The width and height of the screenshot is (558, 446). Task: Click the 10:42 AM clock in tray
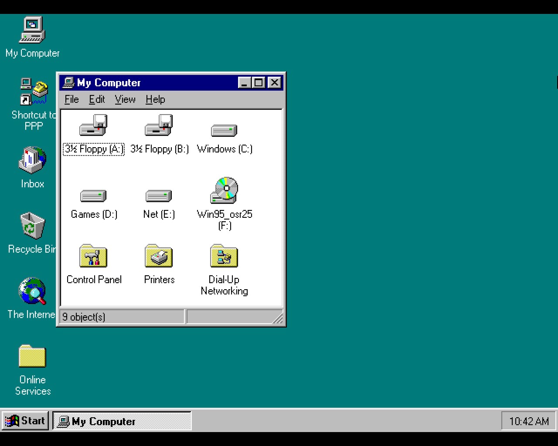click(x=529, y=421)
